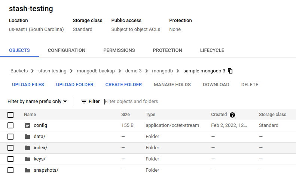Tick the select-all checkbox in header
The width and height of the screenshot is (296, 184).
click(10, 115)
